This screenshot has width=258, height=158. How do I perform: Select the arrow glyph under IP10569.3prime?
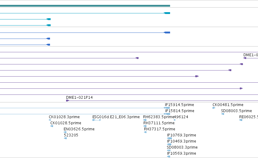pyautogui.click(x=169, y=156)
